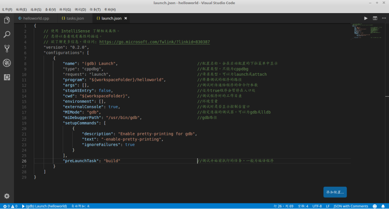Open the Explorer view in activity bar
The height and width of the screenshot is (209, 389).
point(7,20)
